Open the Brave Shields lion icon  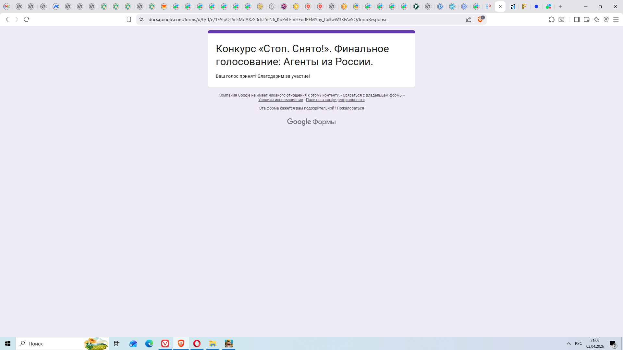(x=480, y=19)
